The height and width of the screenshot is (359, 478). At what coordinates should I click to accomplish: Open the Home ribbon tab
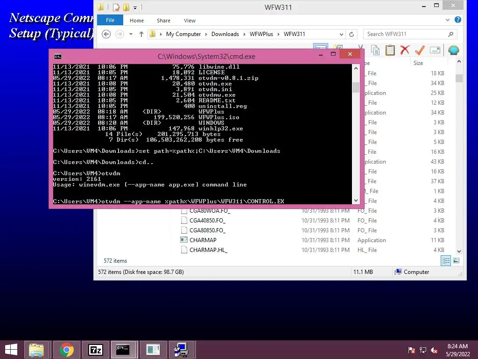pos(137,21)
